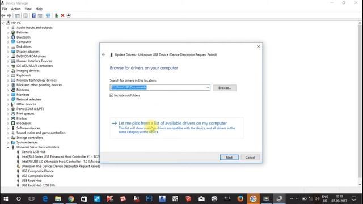Viewport: 363px width, 204px height.
Task: Collapse the HP-PC root node
Action: click(x=3, y=23)
